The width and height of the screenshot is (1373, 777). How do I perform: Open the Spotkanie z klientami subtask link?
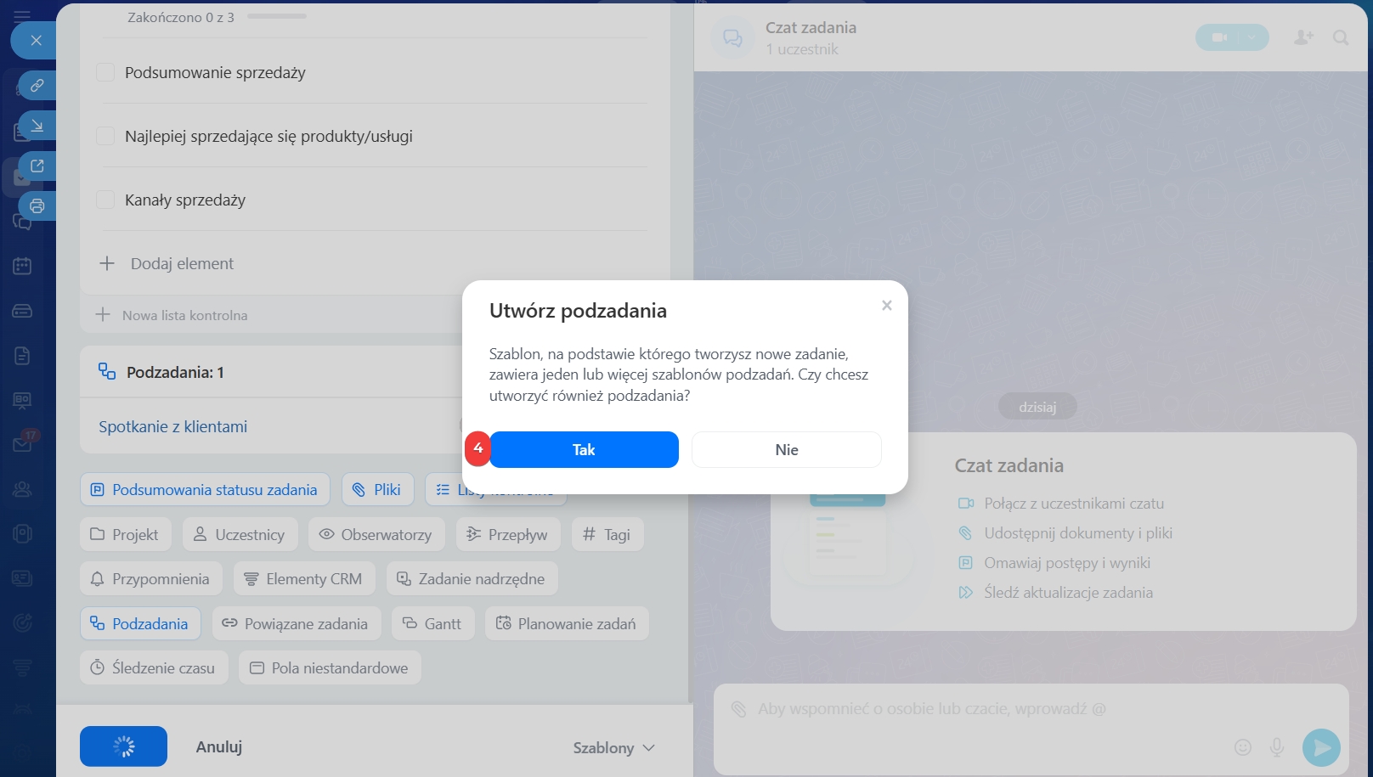[x=173, y=427]
